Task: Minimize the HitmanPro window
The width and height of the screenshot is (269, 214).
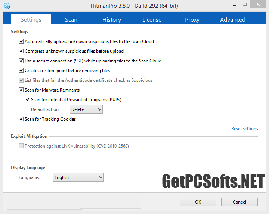Action: [235, 5]
